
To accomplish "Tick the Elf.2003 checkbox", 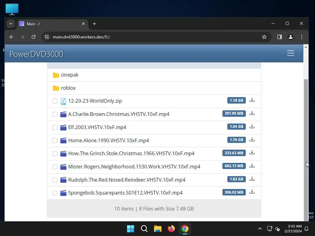I will click(55, 128).
